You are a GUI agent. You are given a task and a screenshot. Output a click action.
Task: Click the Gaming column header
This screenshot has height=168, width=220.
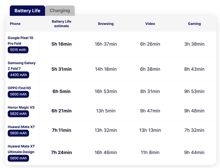coord(194,24)
